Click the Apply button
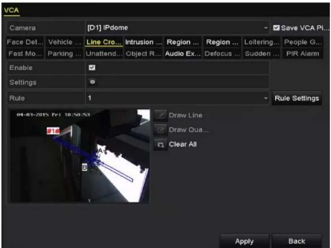Image resolution: width=331 pixels, height=248 pixels. pyautogui.click(x=244, y=241)
